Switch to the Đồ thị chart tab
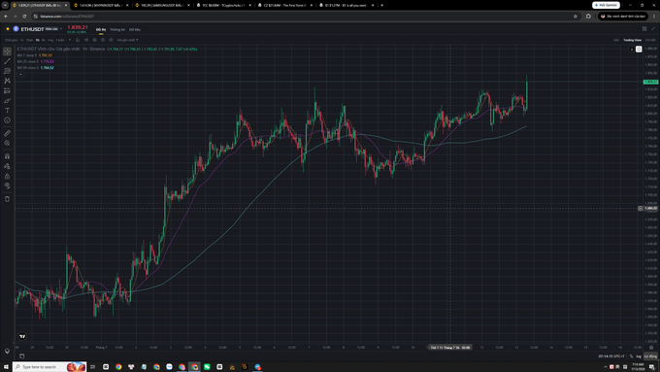Image resolution: width=660 pixels, height=372 pixels. [x=101, y=29]
